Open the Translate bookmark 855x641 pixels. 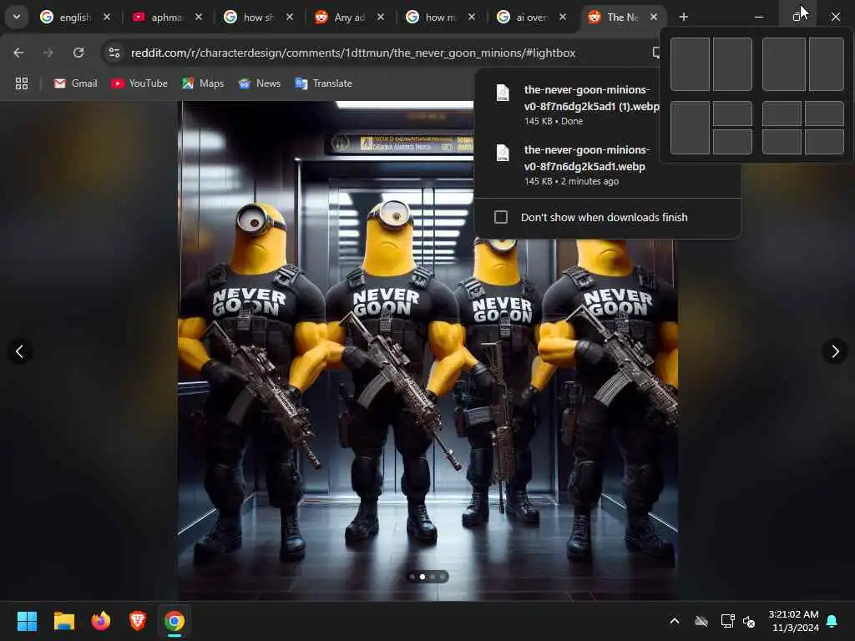324,83
